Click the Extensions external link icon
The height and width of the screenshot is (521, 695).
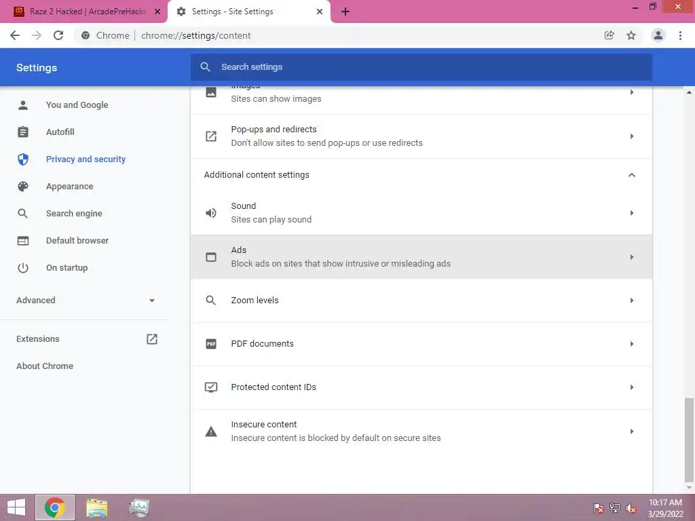(152, 339)
